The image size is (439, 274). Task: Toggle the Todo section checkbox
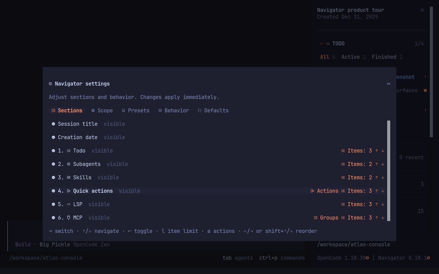pyautogui.click(x=53, y=151)
